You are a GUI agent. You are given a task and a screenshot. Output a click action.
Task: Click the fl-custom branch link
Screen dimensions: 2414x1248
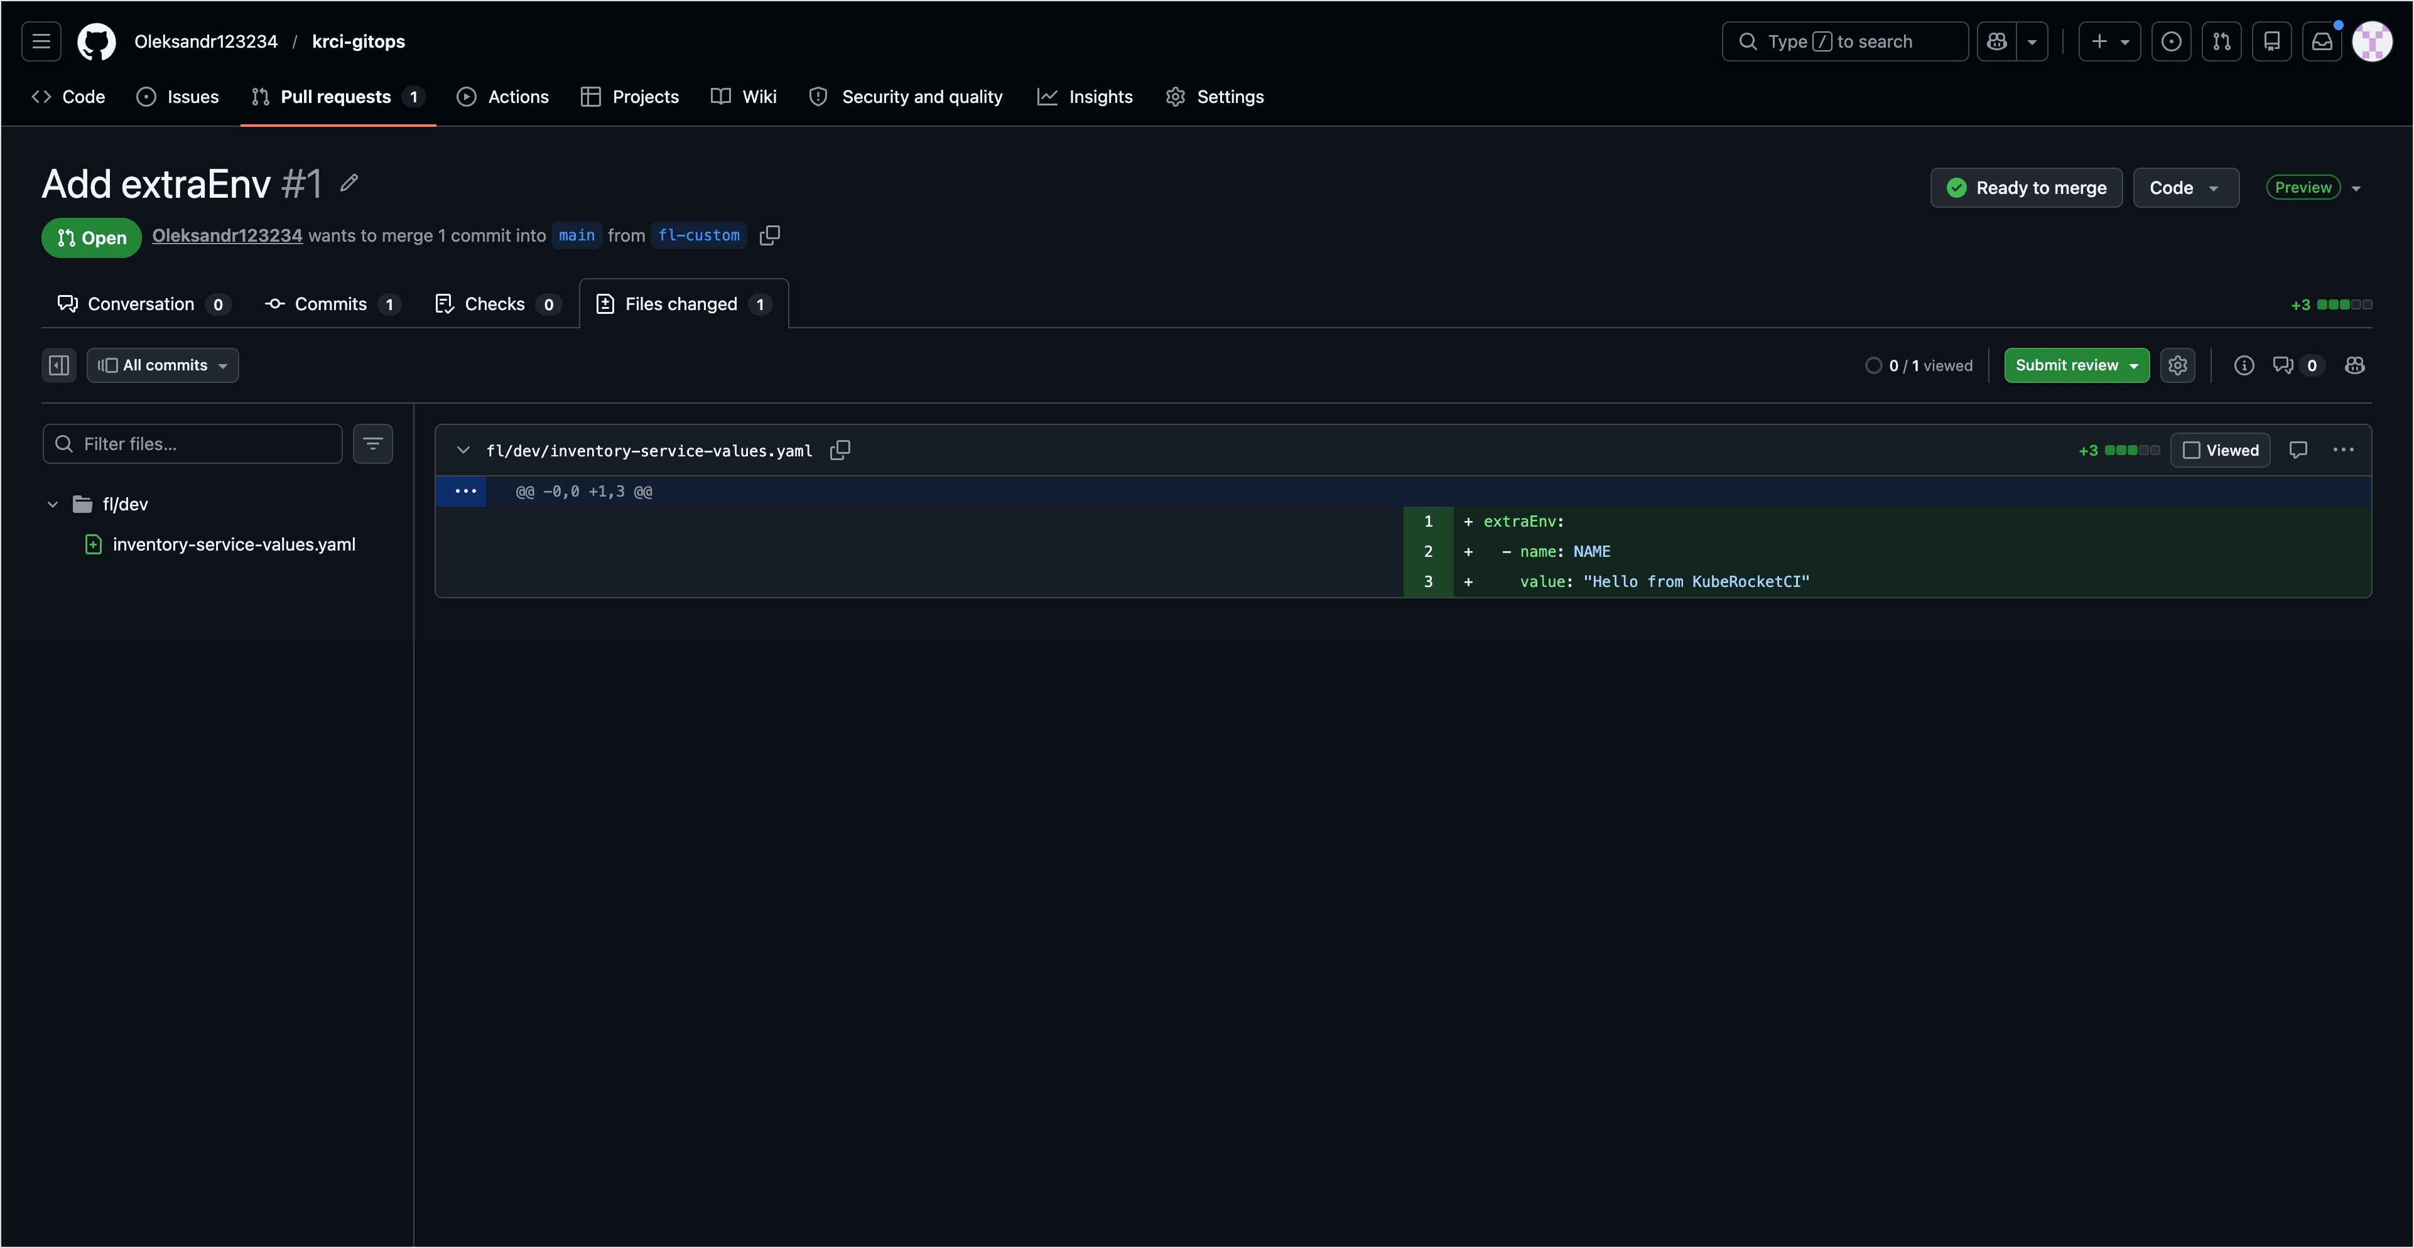(699, 235)
